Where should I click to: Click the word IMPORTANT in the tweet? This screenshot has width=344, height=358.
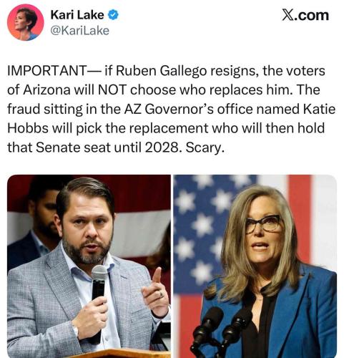pos(47,71)
